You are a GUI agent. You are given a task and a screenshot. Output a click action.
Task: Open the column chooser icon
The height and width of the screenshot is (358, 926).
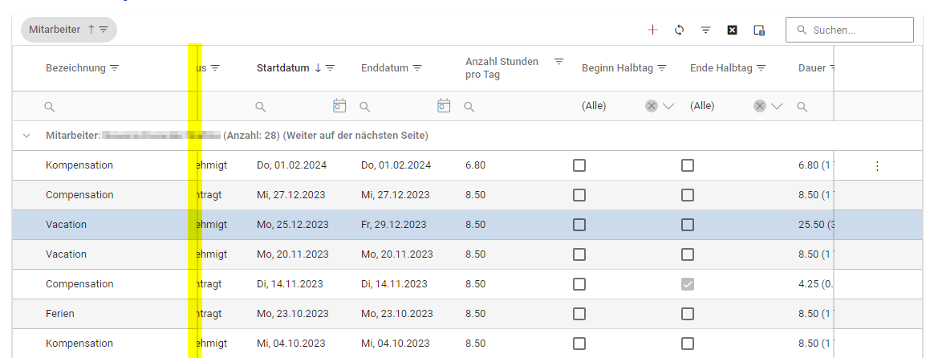(758, 30)
